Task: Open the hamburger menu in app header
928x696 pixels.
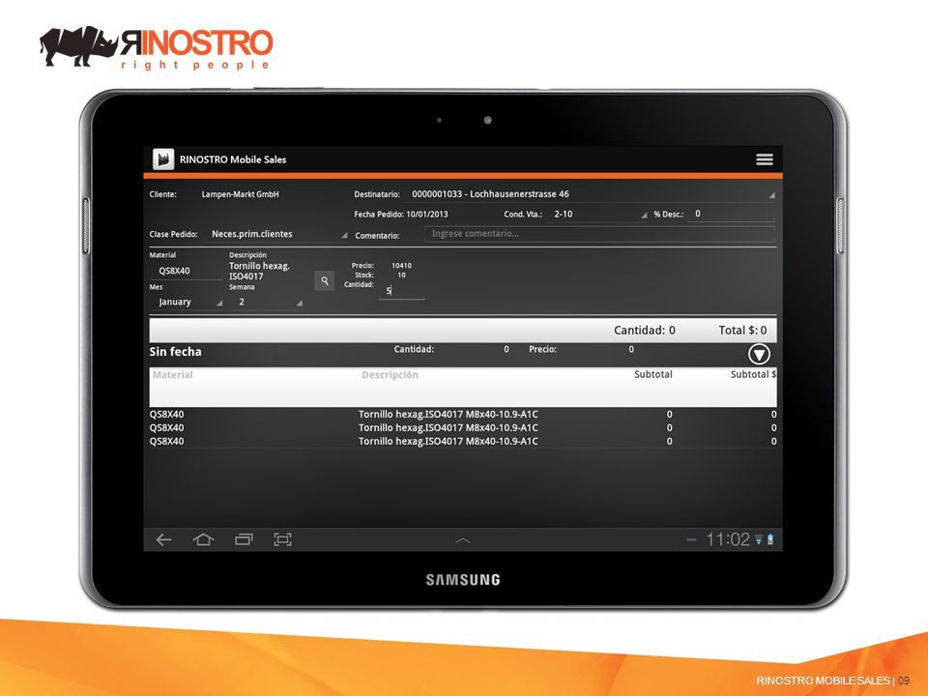Action: click(764, 159)
